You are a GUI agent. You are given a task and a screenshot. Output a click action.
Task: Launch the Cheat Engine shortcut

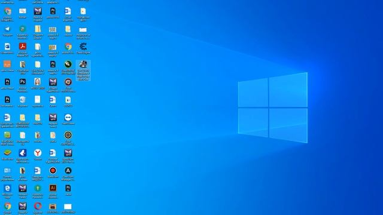click(83, 47)
